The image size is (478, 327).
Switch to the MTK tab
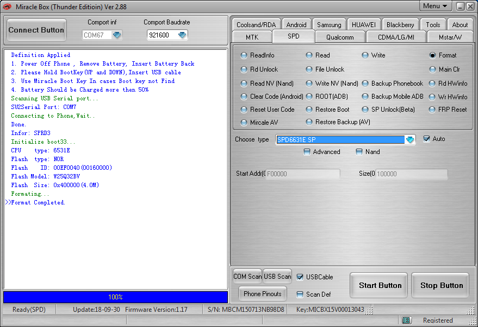click(252, 37)
